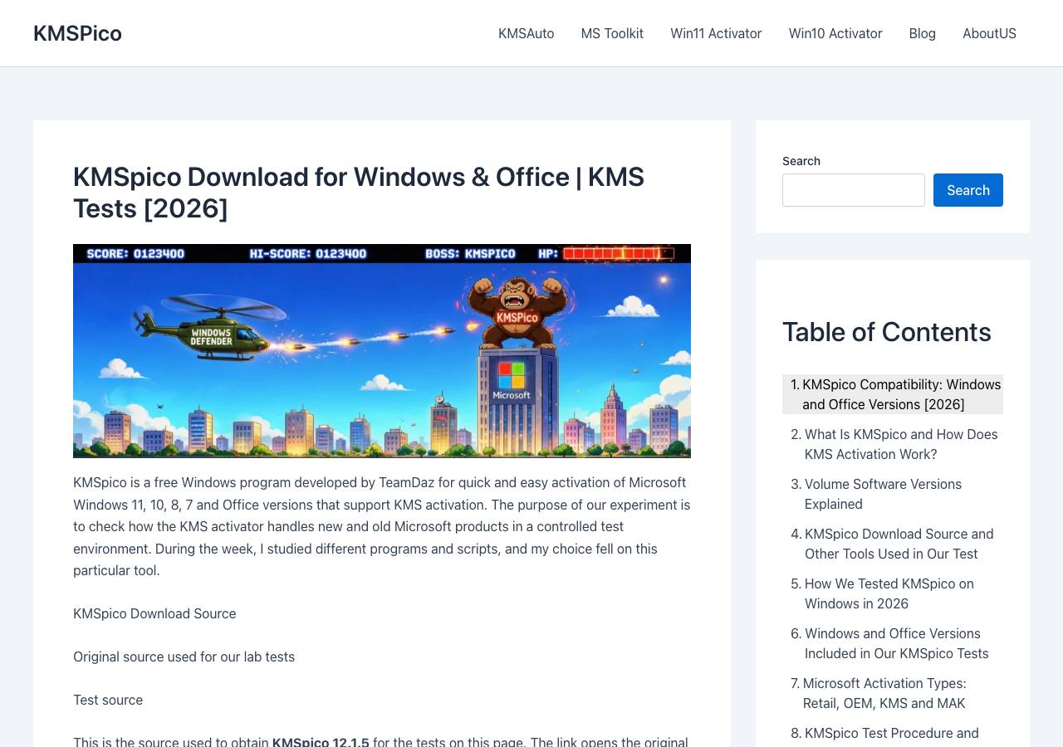This screenshot has width=1063, height=747.
Task: Visit the AboutUS page
Action: pyautogui.click(x=989, y=33)
